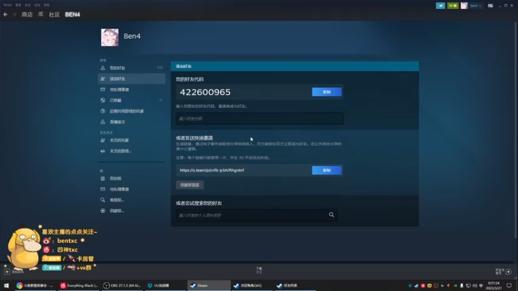The width and height of the screenshot is (518, 291).
Task: Click 查找组 find groups
Action: pyautogui.click(x=131, y=200)
